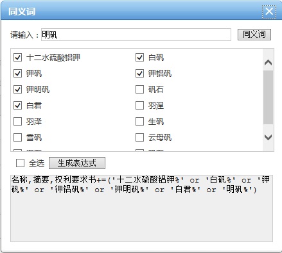The image size is (282, 253).
Task: Click the scroll down arrow in synonym list
Action: [268, 137]
